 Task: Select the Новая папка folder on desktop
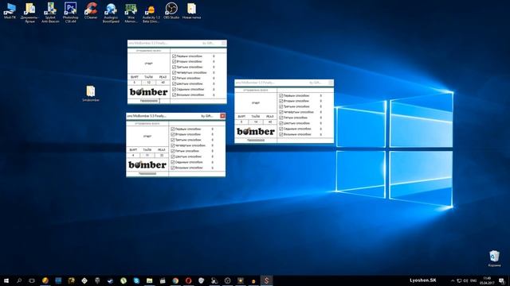pyautogui.click(x=191, y=11)
